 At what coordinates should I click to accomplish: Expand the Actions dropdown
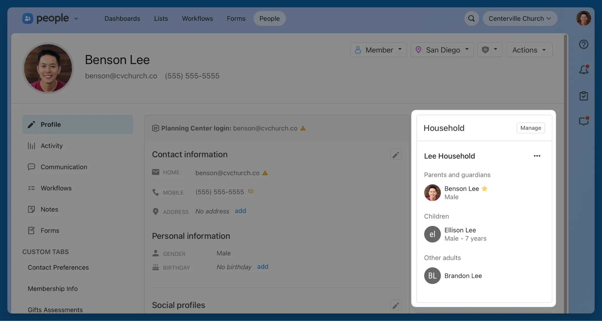529,50
